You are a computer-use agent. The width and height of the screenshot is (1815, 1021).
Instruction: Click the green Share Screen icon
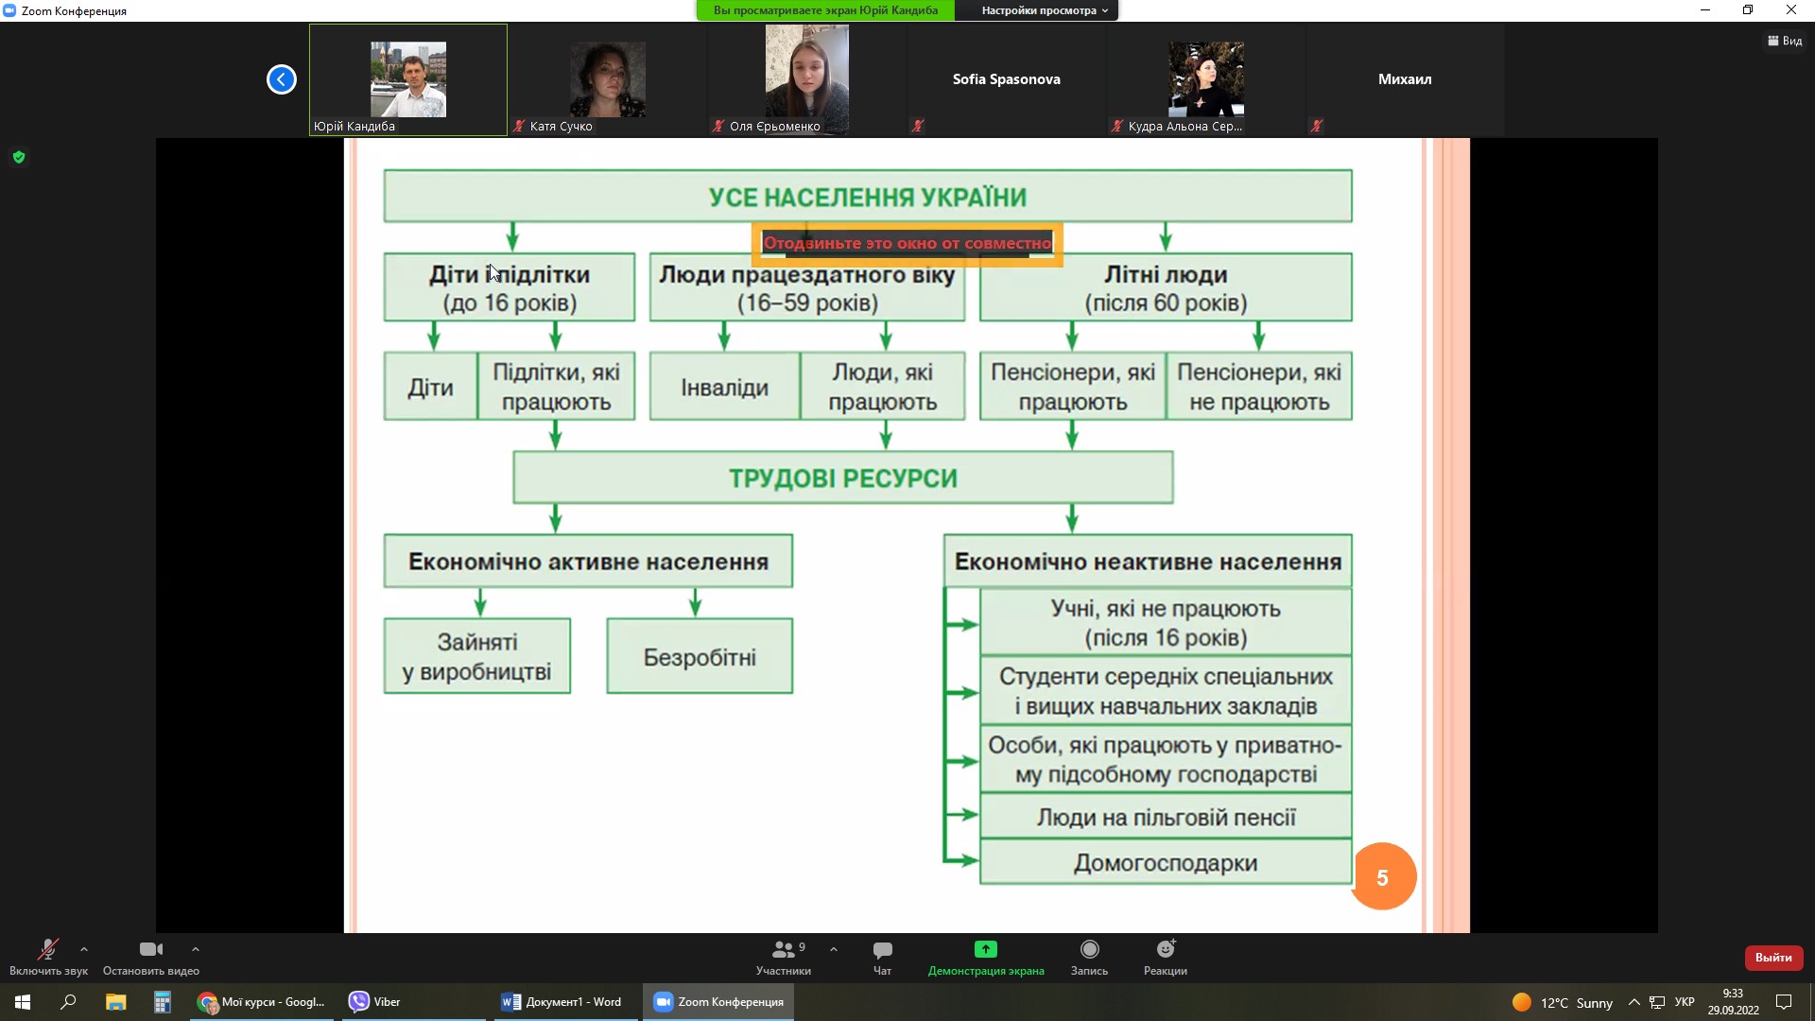[x=985, y=949]
